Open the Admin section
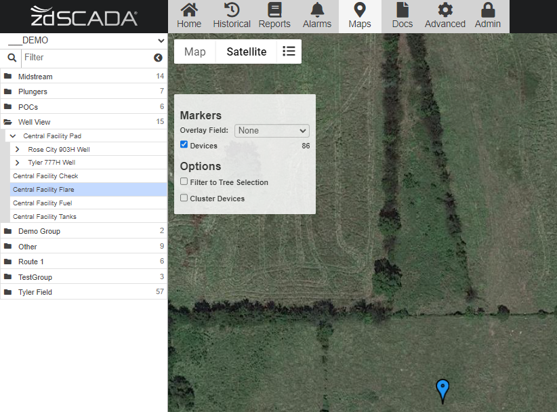This screenshot has width=557, height=412. [487, 16]
